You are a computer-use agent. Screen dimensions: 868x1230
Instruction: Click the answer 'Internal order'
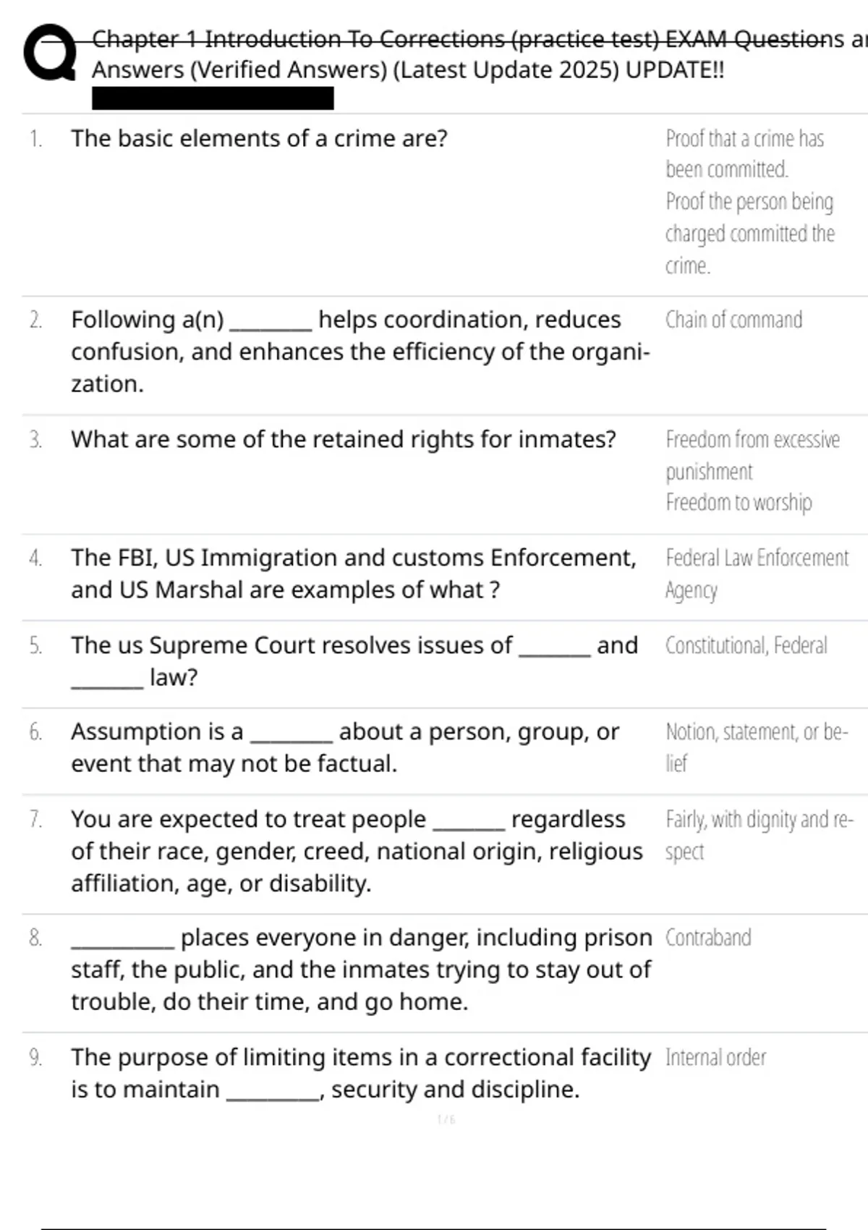(x=715, y=1058)
